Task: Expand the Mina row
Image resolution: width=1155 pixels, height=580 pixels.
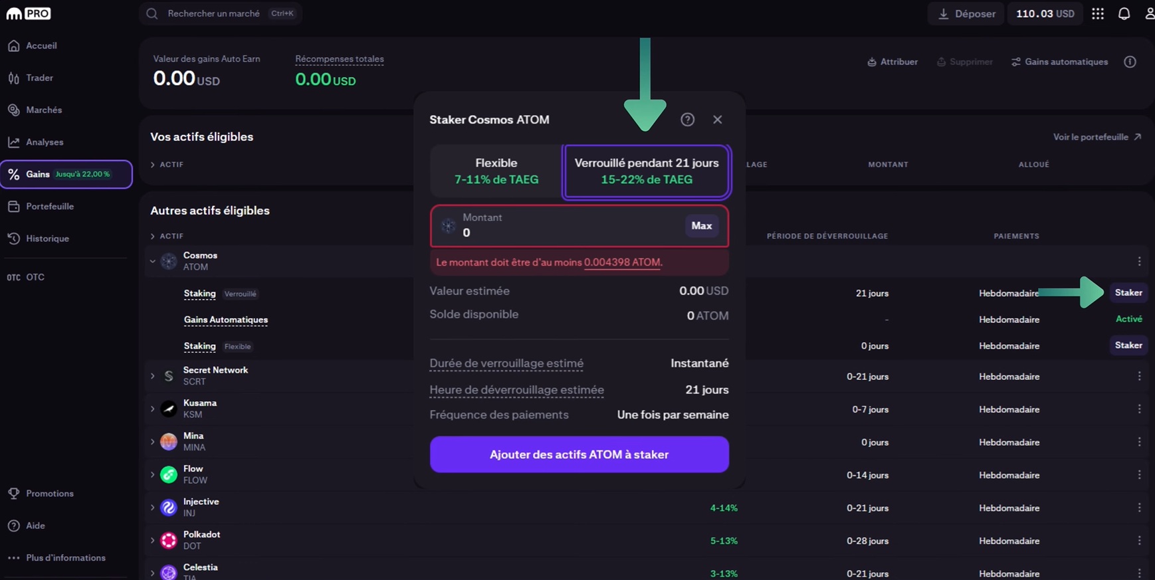Action: (153, 442)
